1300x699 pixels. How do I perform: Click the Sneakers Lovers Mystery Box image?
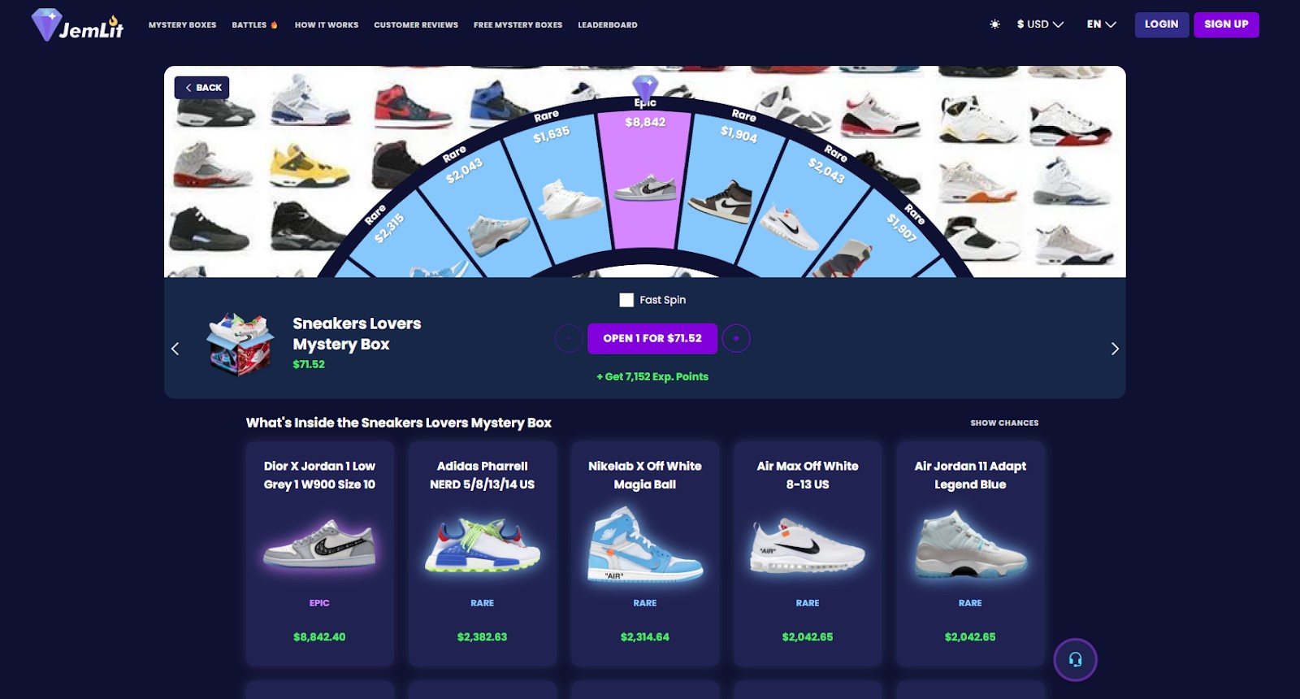click(x=240, y=344)
